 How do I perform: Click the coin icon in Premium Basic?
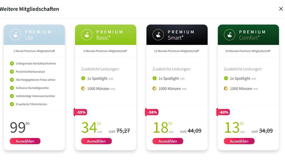pyautogui.click(x=83, y=89)
